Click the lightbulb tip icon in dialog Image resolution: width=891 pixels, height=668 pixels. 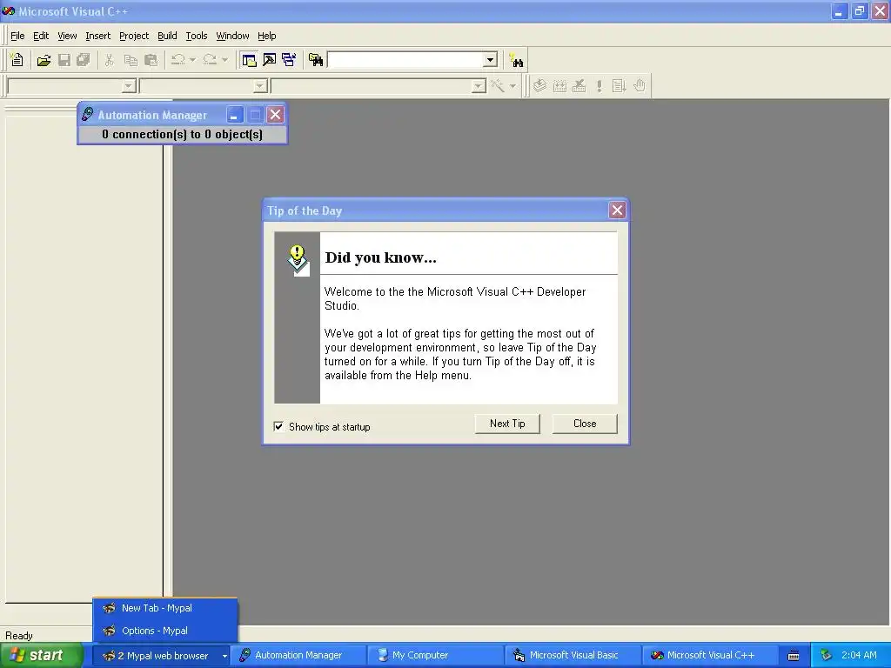pos(298,260)
